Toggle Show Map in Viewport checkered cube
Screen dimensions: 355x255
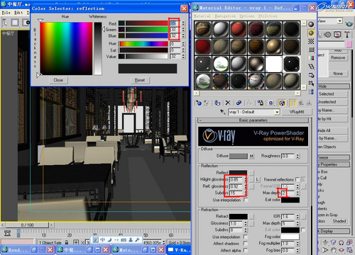(x=282, y=103)
